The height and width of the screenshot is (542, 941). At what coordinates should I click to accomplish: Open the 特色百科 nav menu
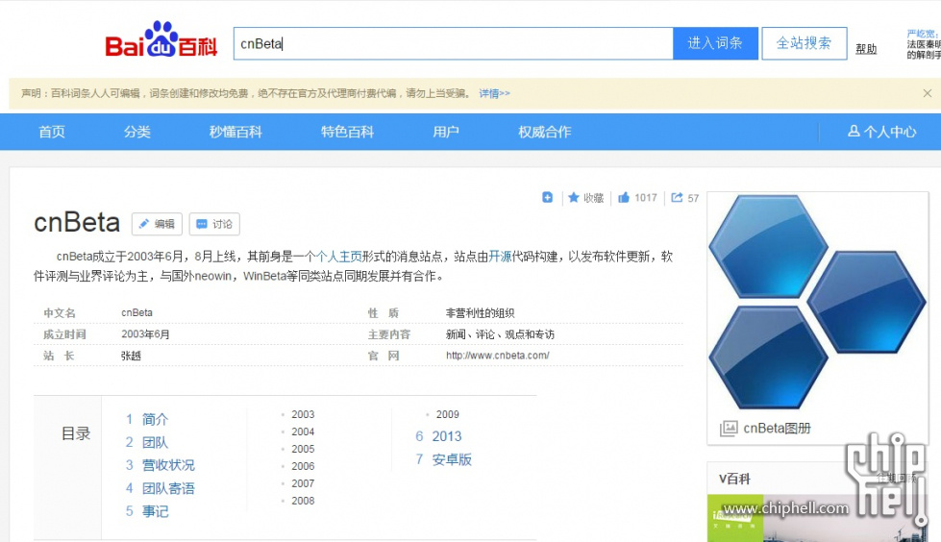click(348, 132)
